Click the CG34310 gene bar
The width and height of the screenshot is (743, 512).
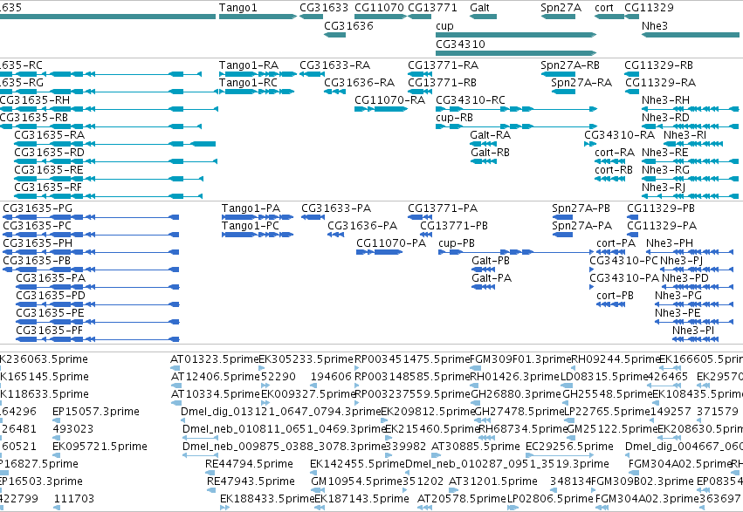click(515, 53)
